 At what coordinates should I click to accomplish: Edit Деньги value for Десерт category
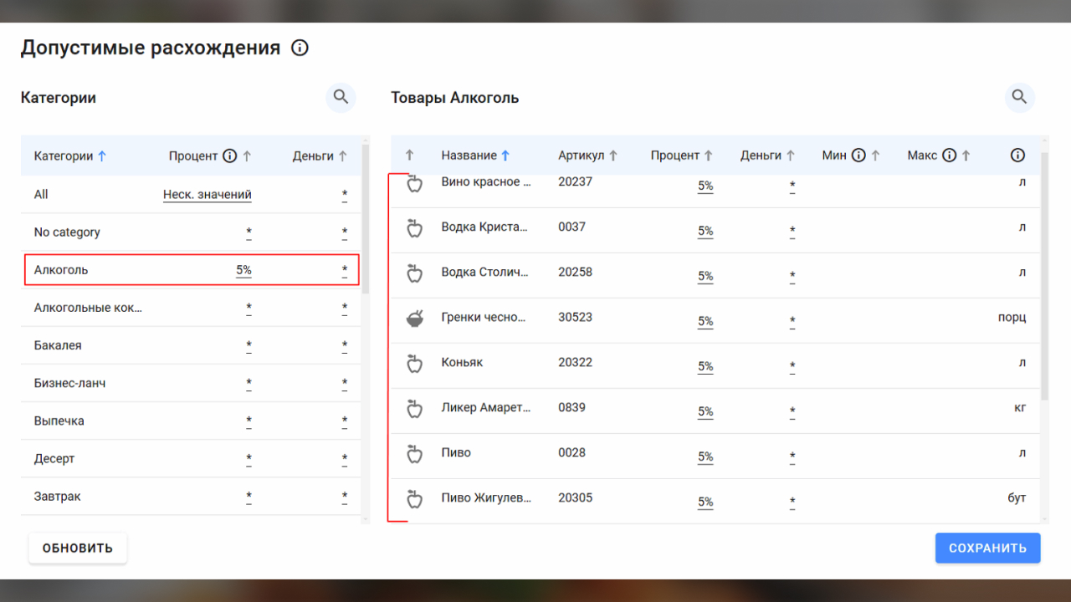pos(344,459)
